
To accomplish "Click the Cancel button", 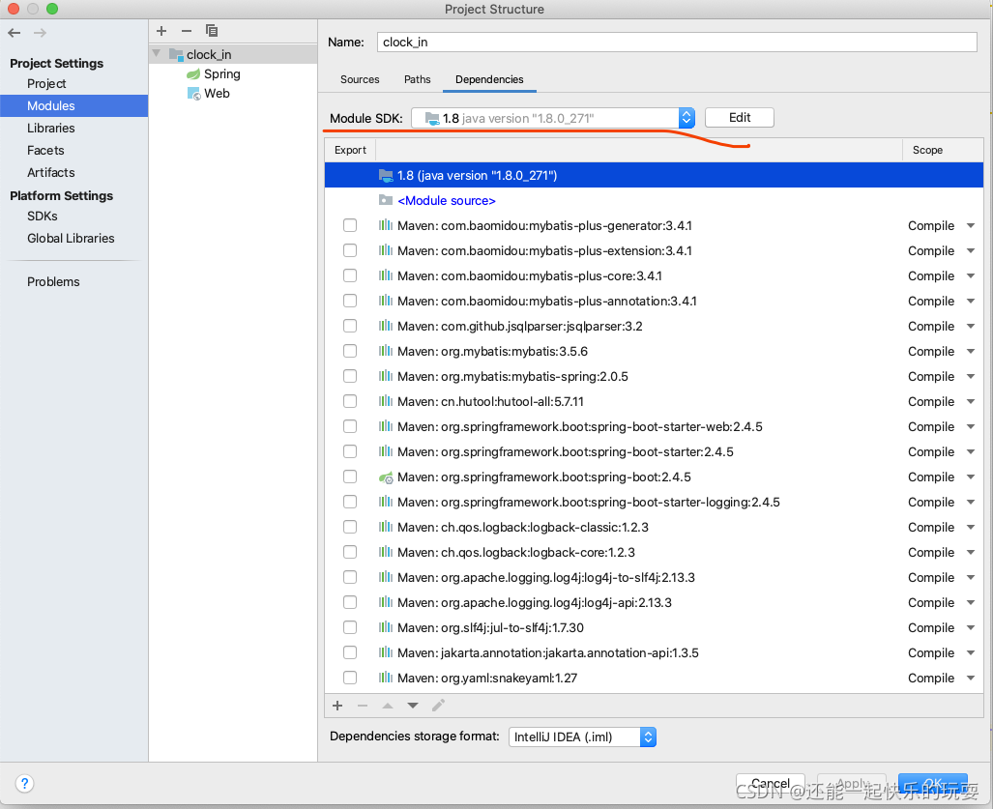I will [x=770, y=784].
